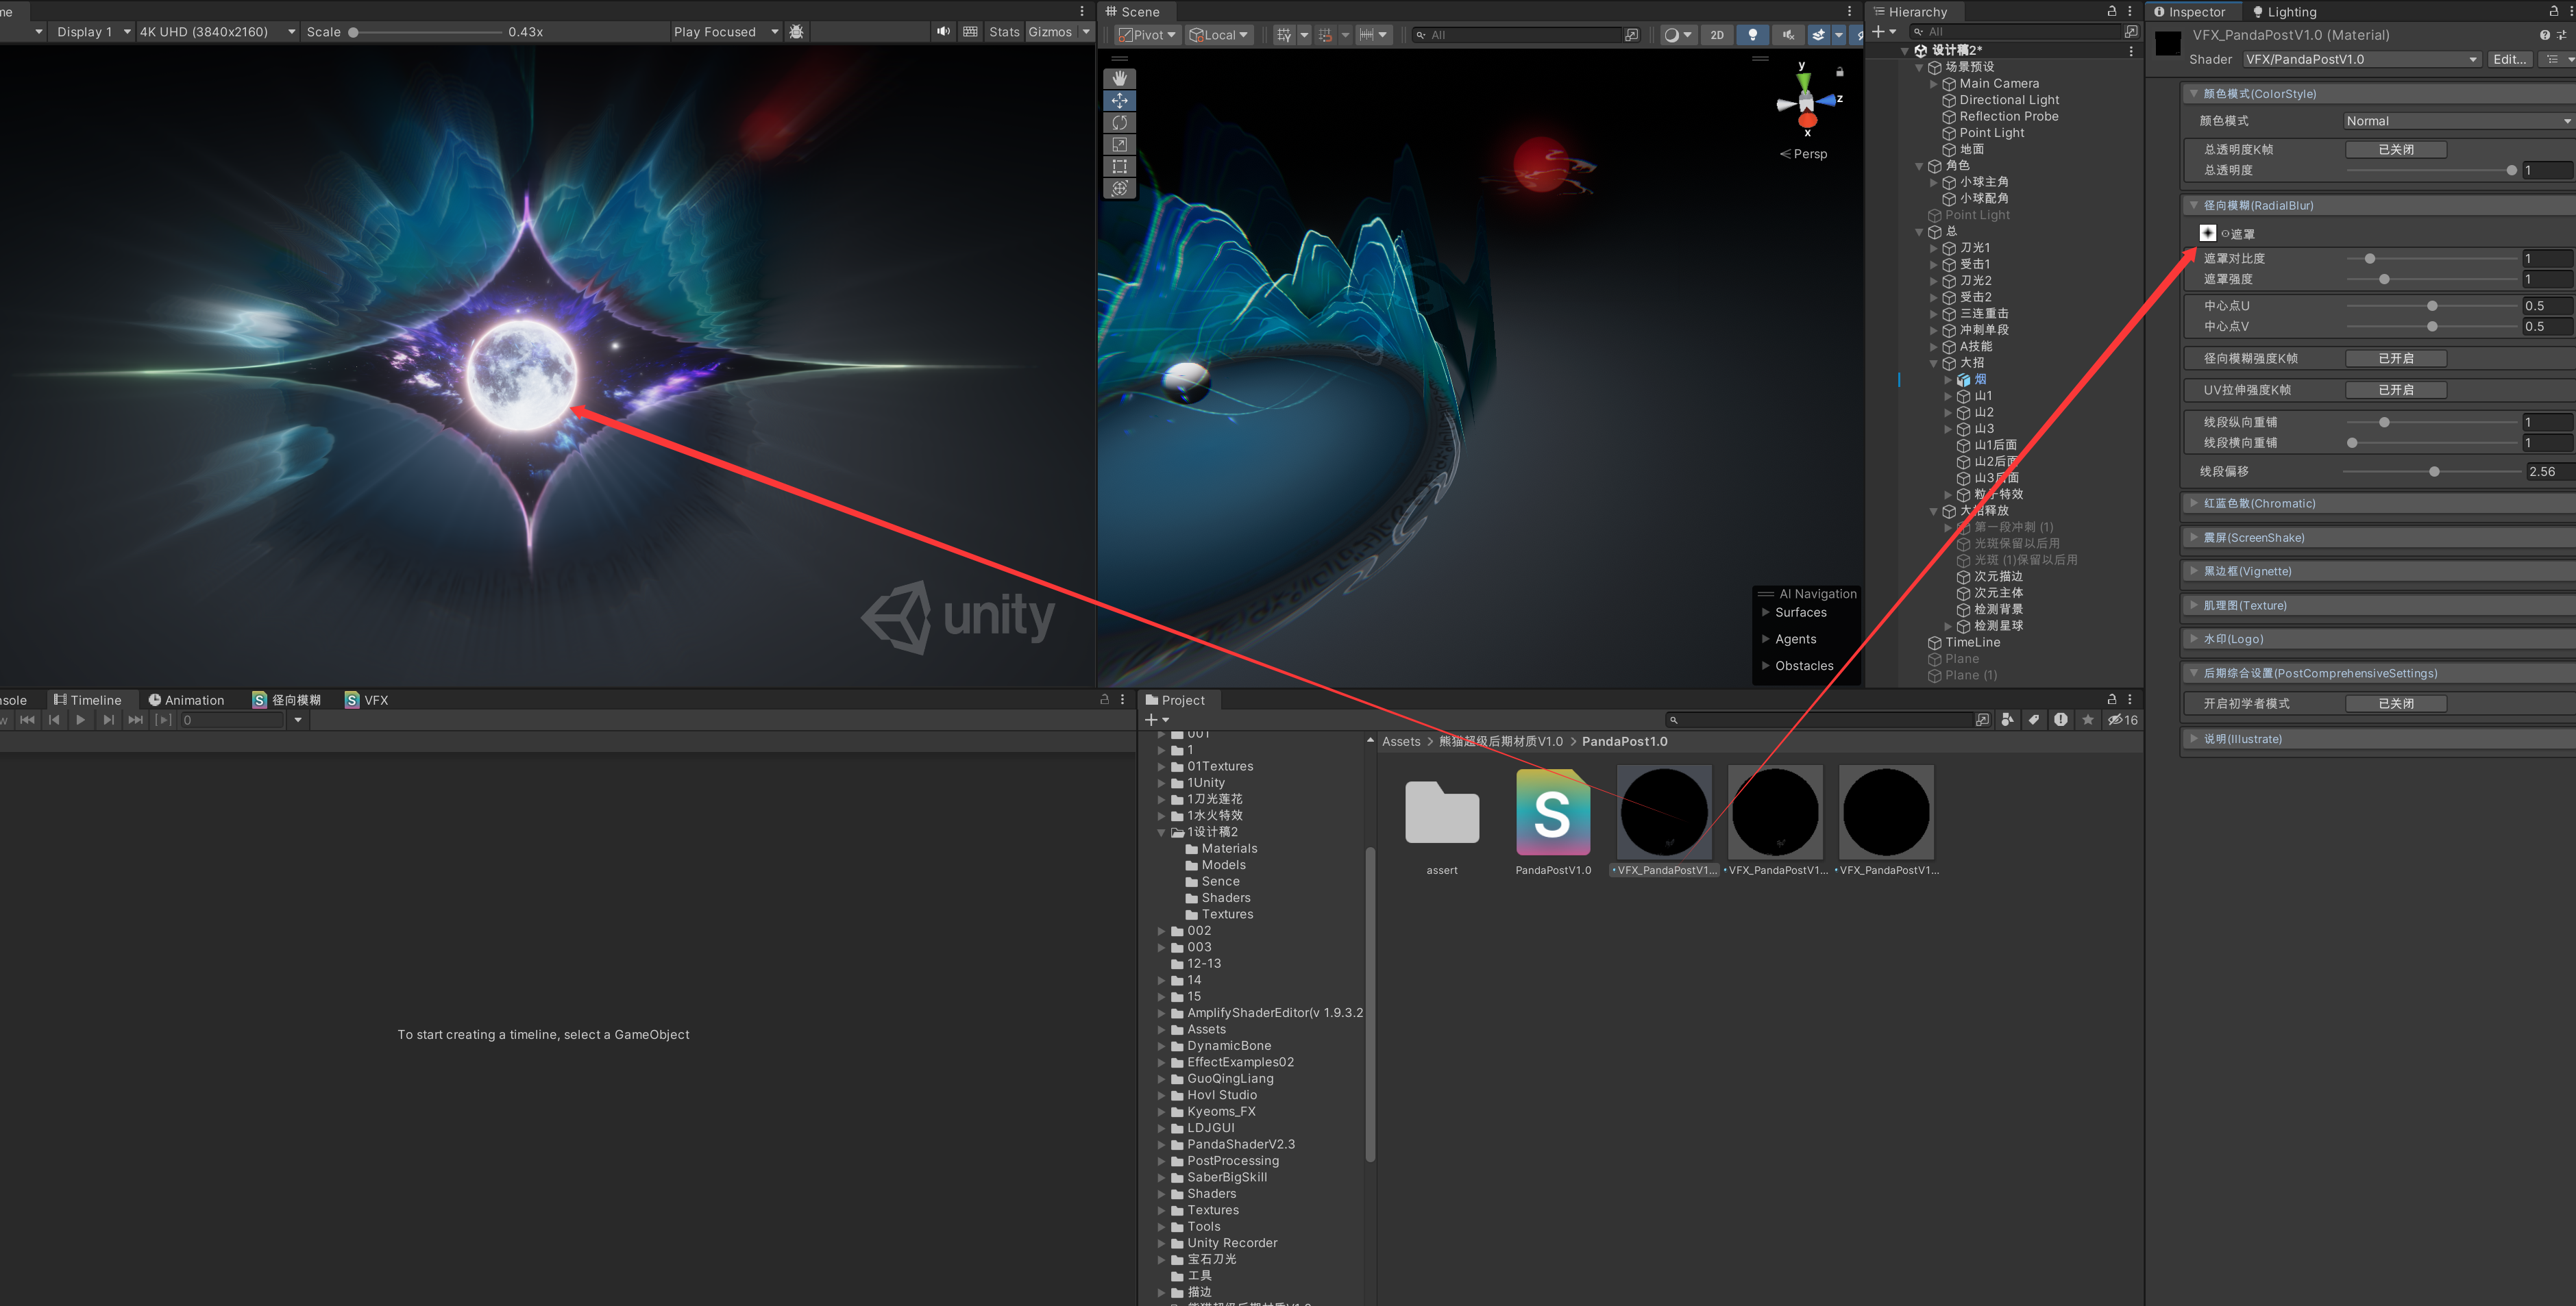Screen dimensions: 2576x1306
Task: Click the Game view bug debug icon
Action: click(796, 32)
